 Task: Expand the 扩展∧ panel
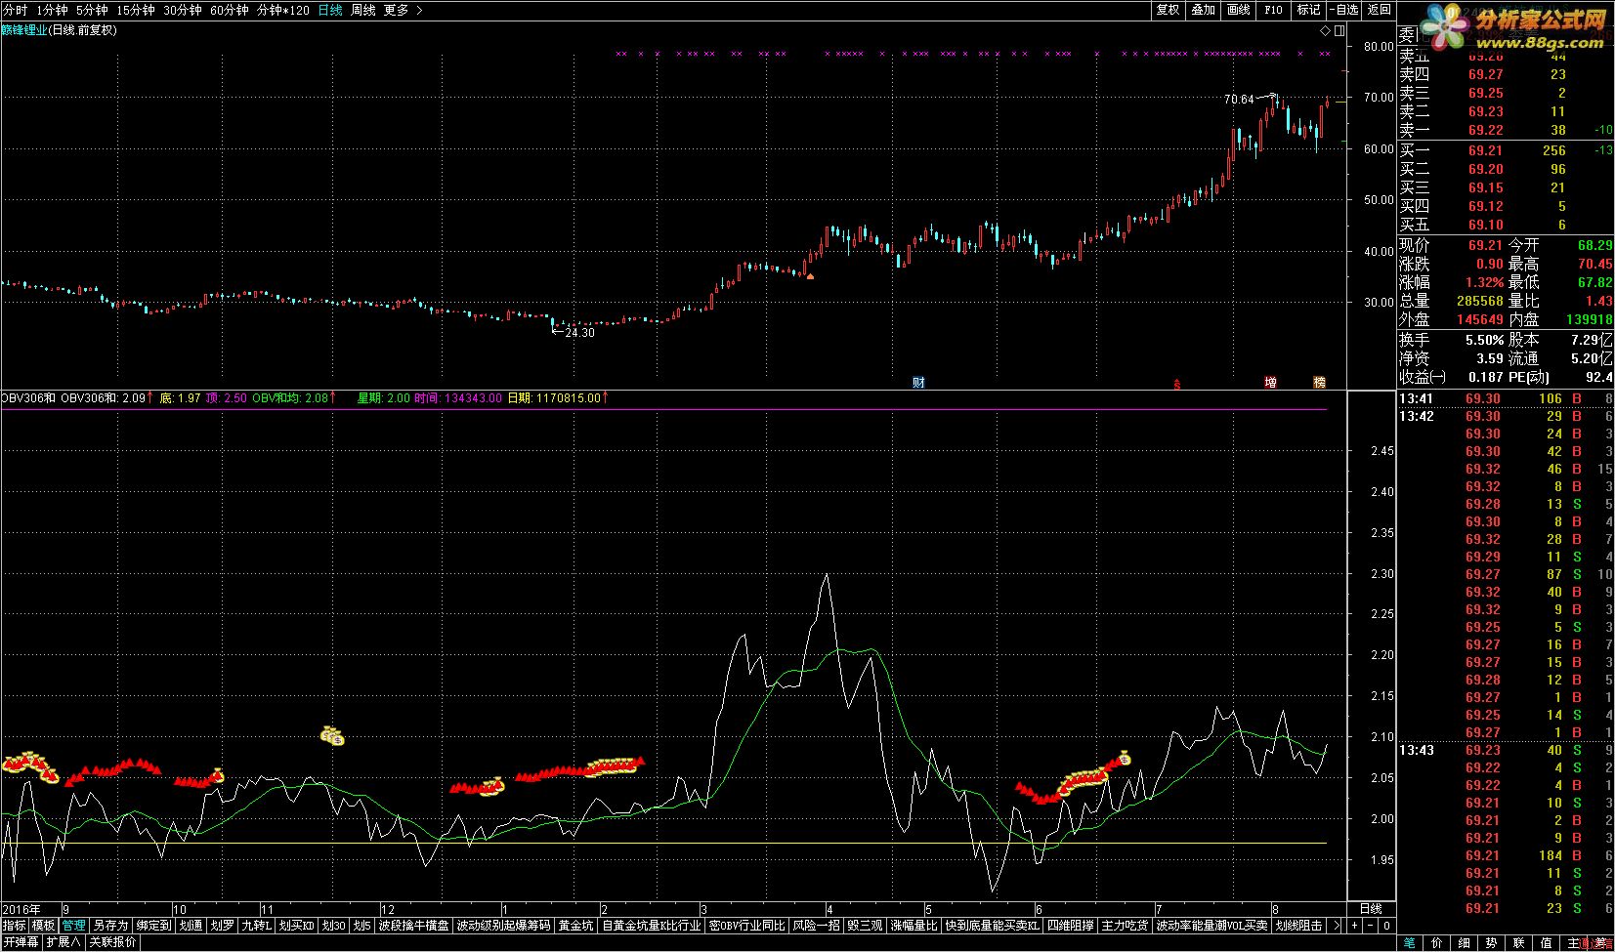pos(64,942)
